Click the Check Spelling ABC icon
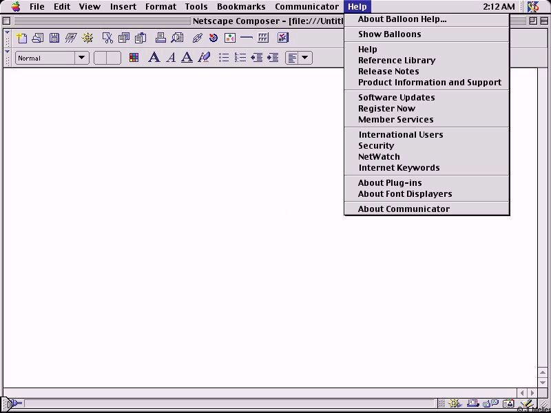Image resolution: width=551 pixels, height=413 pixels. (283, 38)
